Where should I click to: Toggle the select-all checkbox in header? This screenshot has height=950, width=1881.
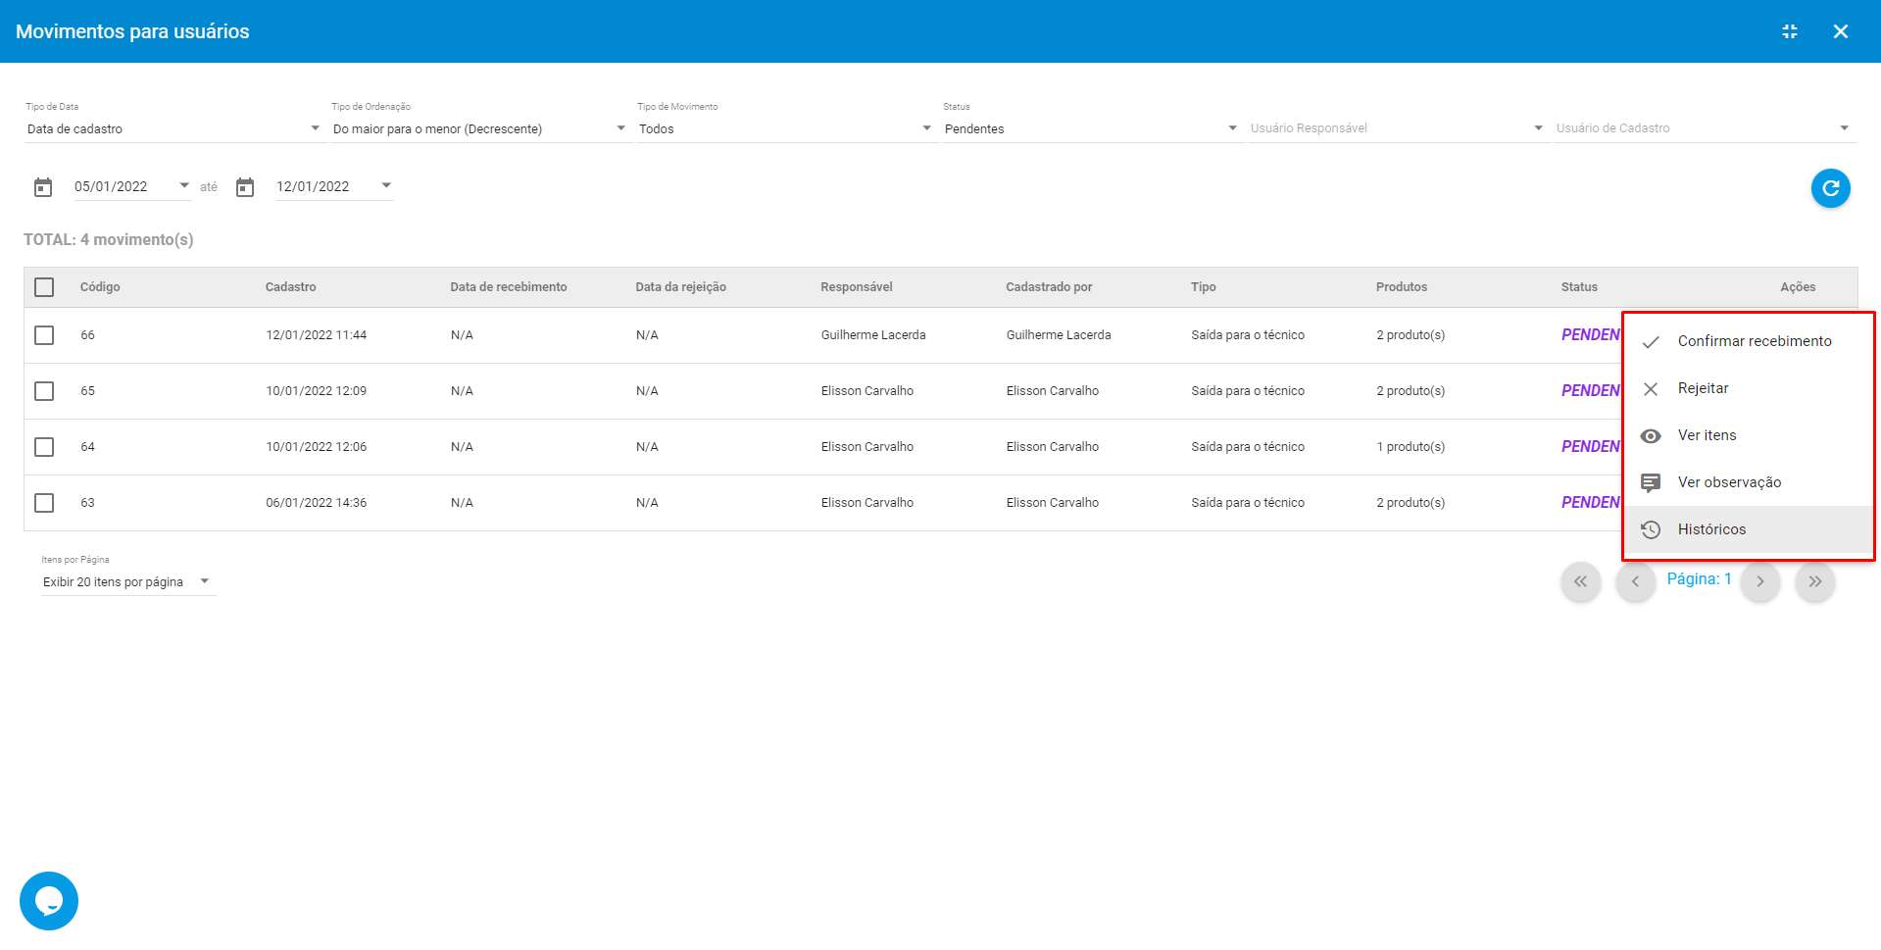[44, 287]
